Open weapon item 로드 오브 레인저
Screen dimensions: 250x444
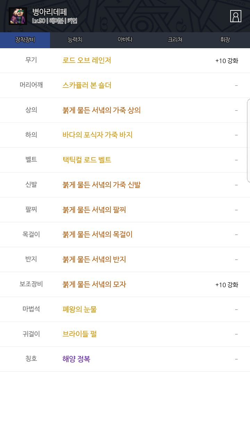pos(87,60)
